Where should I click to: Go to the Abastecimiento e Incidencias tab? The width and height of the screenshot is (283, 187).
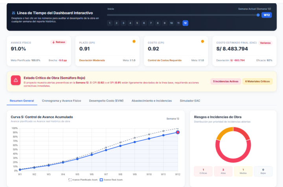coord(152,101)
